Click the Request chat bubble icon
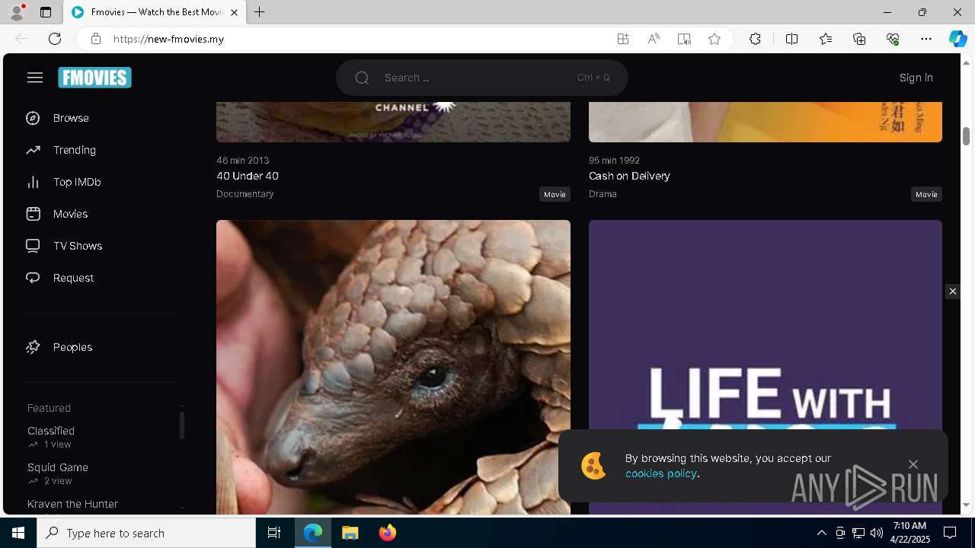This screenshot has width=975, height=548. [x=33, y=278]
